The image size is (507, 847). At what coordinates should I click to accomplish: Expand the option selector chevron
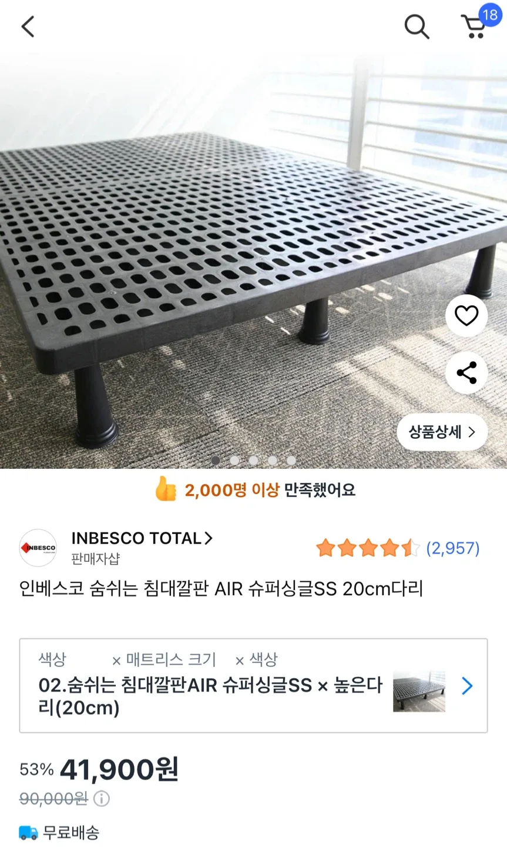467,686
